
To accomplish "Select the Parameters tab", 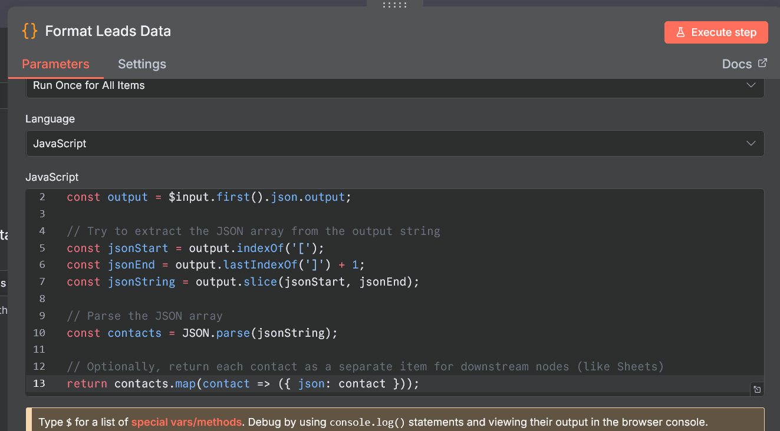I will point(55,64).
